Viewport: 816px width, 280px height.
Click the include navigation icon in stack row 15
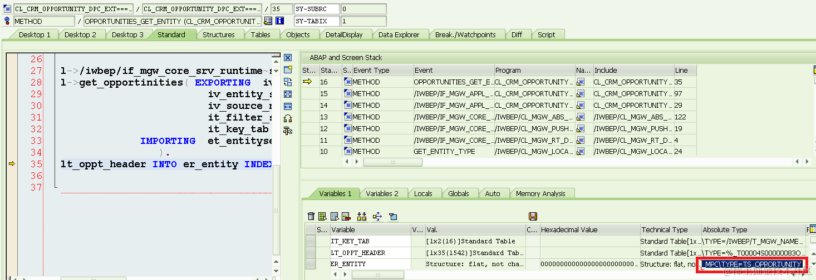(581, 93)
